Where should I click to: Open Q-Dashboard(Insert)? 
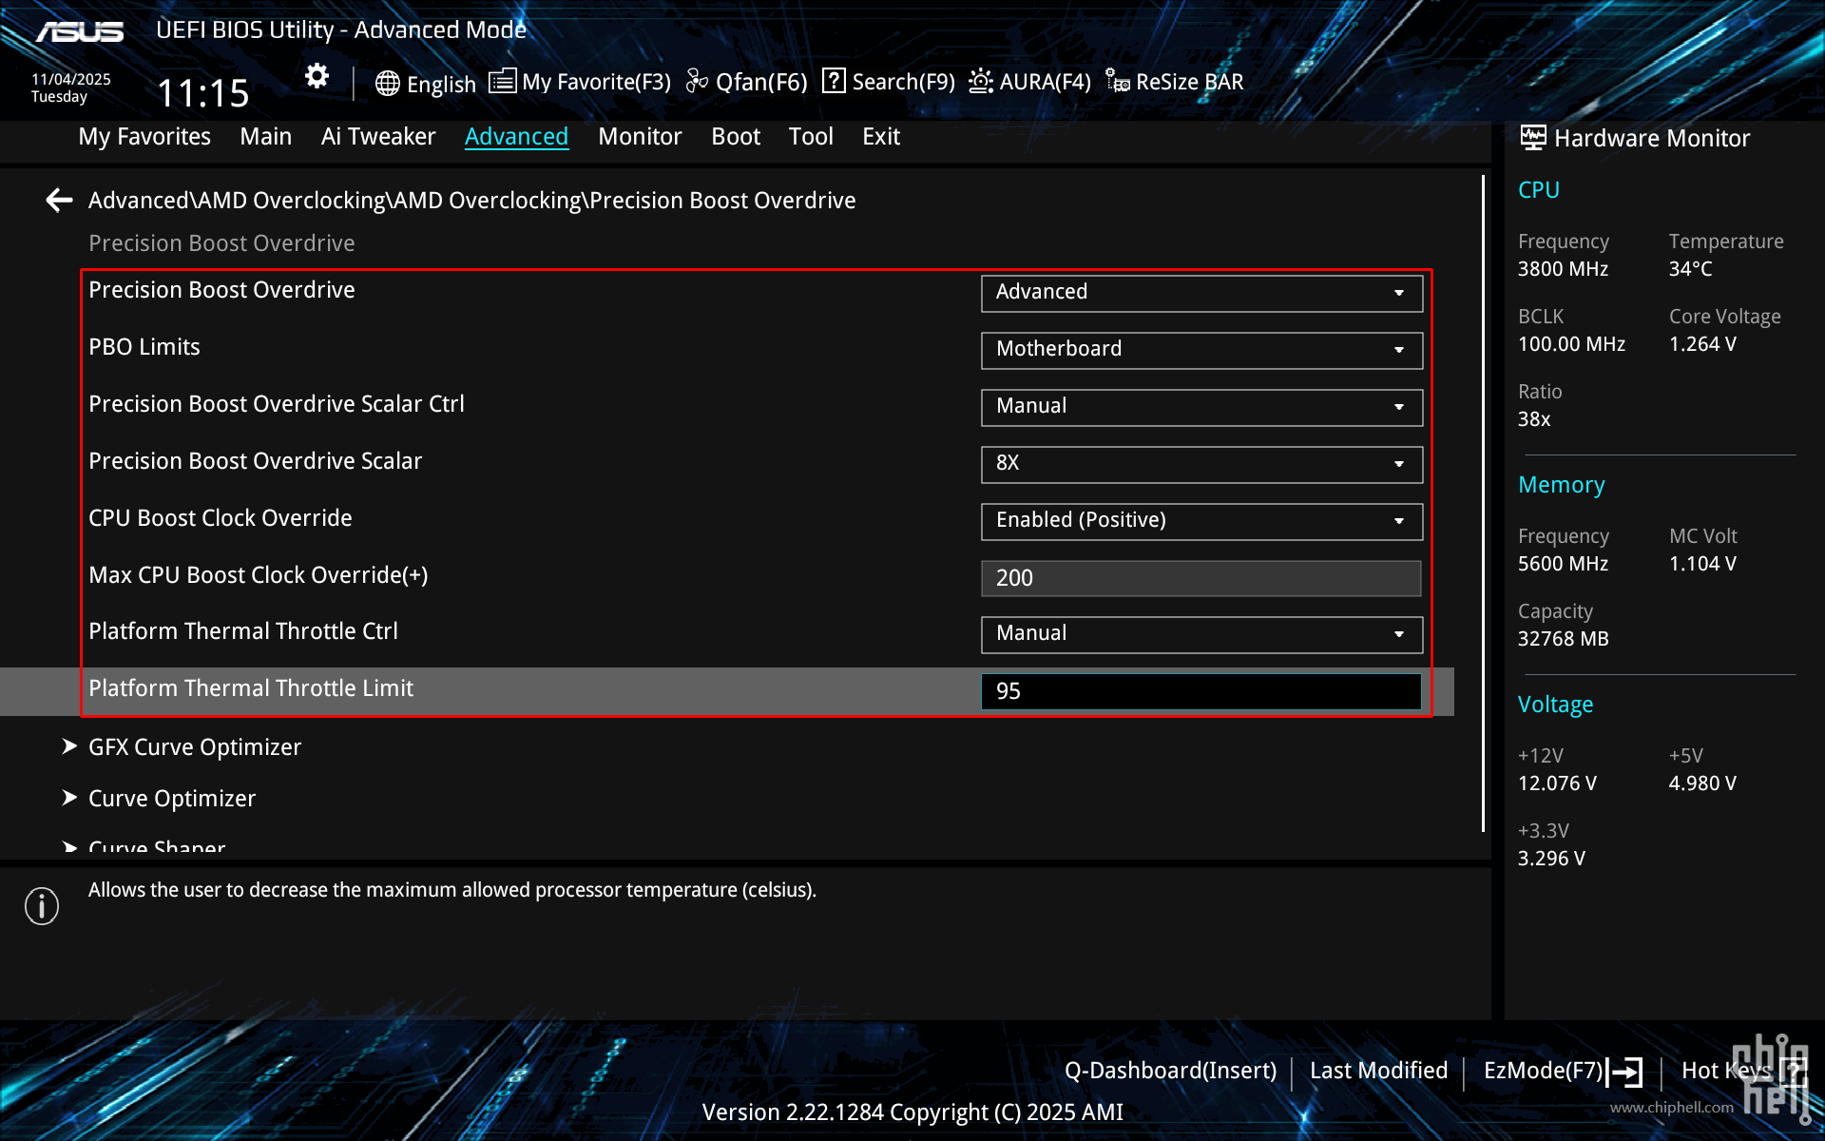[1169, 1071]
